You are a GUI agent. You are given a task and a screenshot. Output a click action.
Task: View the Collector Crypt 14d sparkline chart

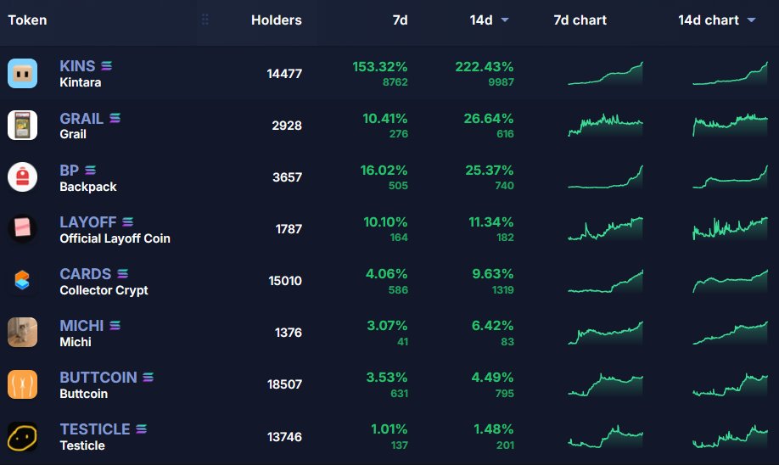730,281
